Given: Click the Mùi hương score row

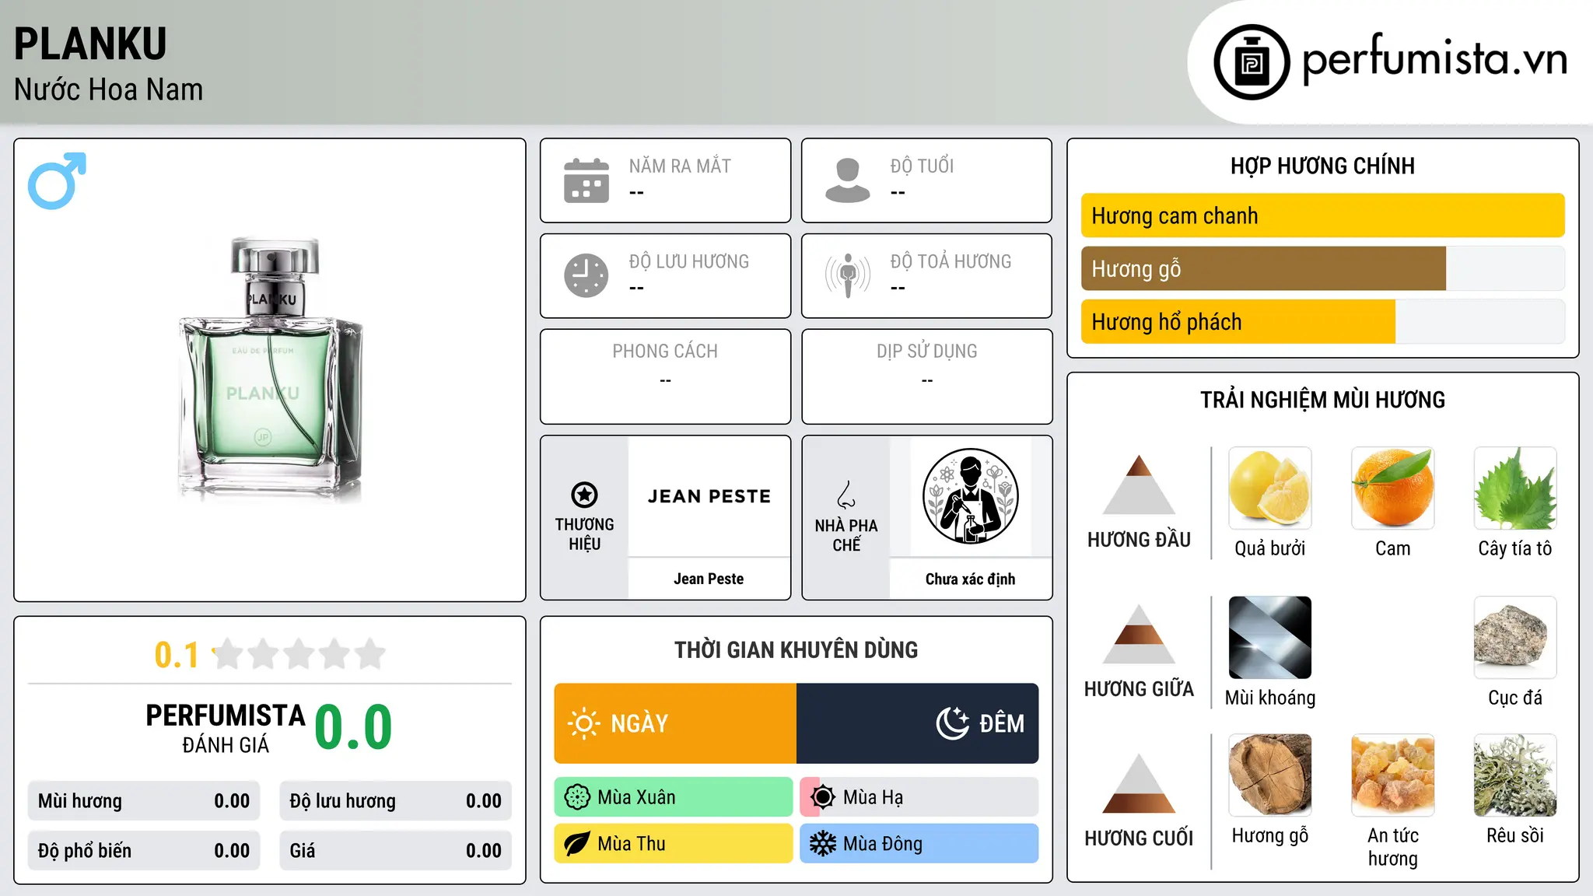Looking at the screenshot, I should click(144, 801).
